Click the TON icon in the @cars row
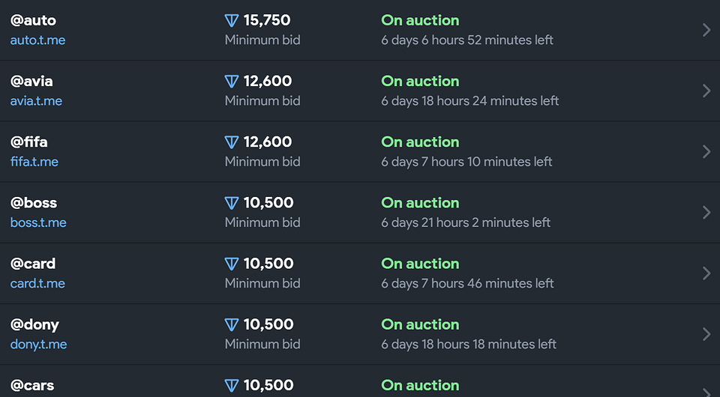This screenshot has width=720, height=397. click(x=231, y=386)
